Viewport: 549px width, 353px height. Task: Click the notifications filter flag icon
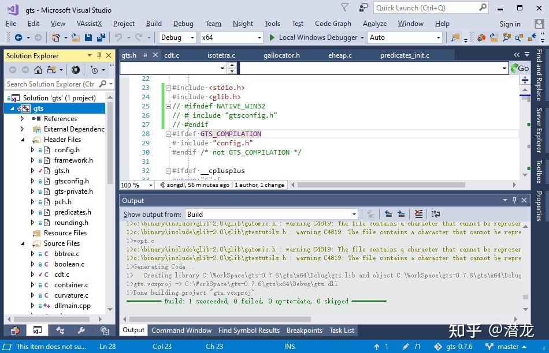click(345, 7)
